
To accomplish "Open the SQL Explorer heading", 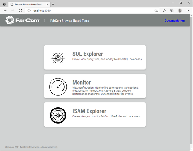I will [x=87, y=54].
